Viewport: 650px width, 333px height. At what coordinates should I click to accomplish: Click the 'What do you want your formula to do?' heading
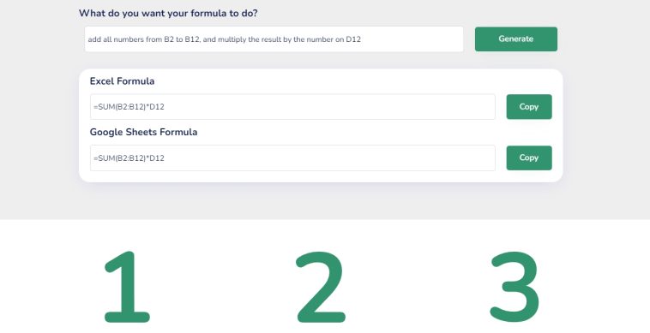(168, 13)
